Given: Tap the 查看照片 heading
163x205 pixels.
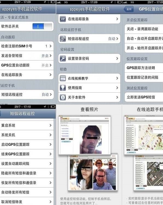Looking at the screenshot, I should (89, 109).
